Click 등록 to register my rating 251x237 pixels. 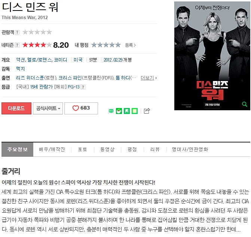click(x=130, y=45)
